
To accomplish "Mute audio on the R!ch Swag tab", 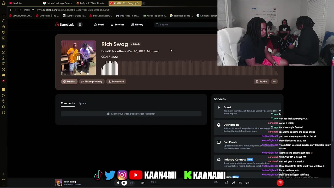I will 115,3.
